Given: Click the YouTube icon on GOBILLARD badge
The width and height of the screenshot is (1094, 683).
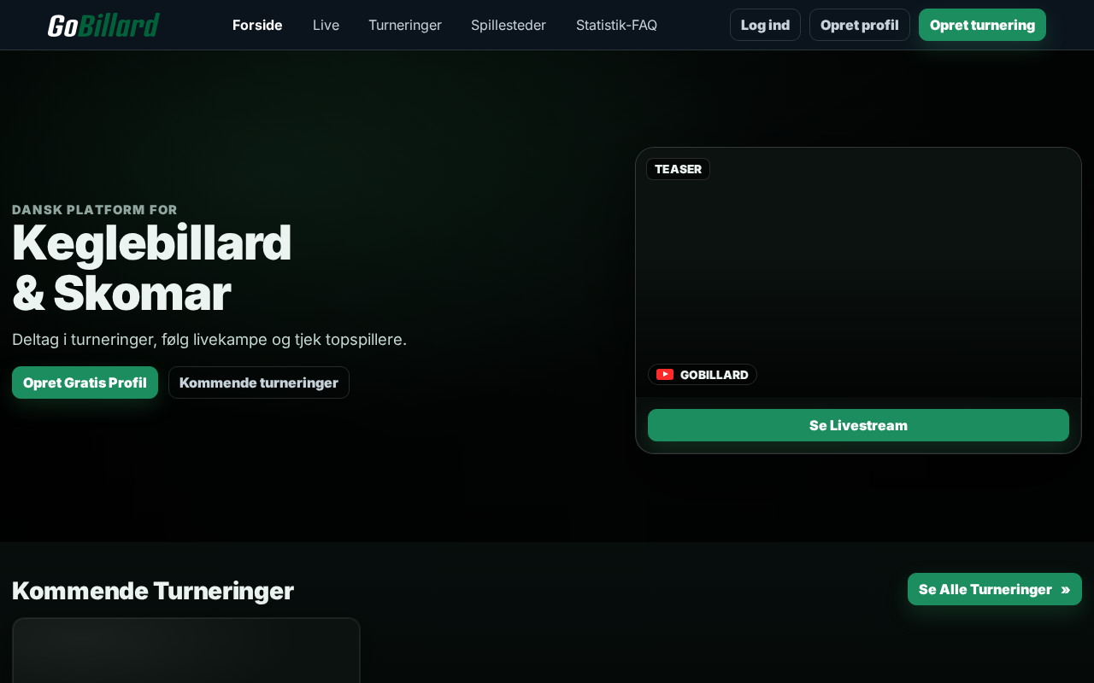Looking at the screenshot, I should pos(665,375).
